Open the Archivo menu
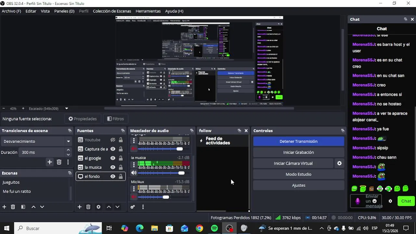This screenshot has height=234, width=416. pos(11,11)
